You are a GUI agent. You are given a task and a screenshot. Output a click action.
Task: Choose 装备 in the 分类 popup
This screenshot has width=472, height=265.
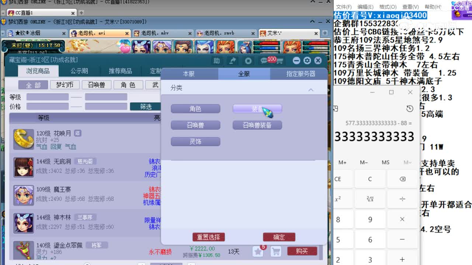coord(257,109)
